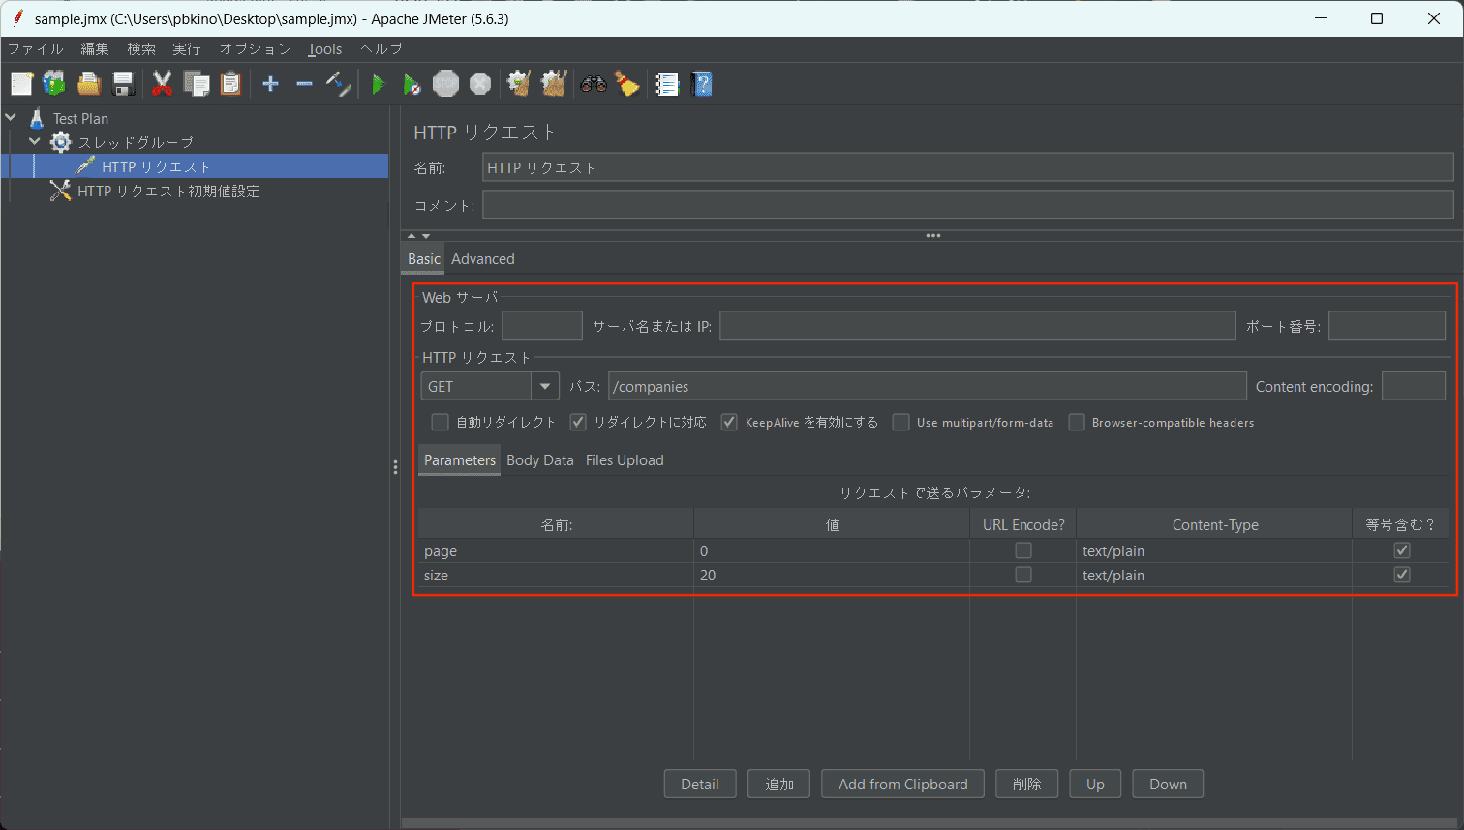
Task: Toggle KeepAlive を有効にする checkbox
Action: 729,422
